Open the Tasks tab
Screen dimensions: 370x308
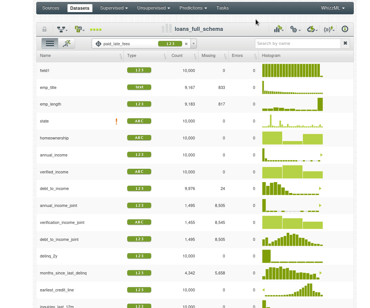pyautogui.click(x=223, y=8)
